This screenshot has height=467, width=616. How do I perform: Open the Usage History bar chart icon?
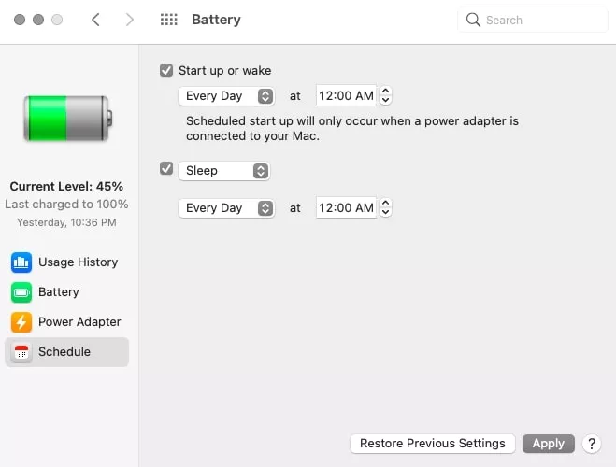coord(21,262)
